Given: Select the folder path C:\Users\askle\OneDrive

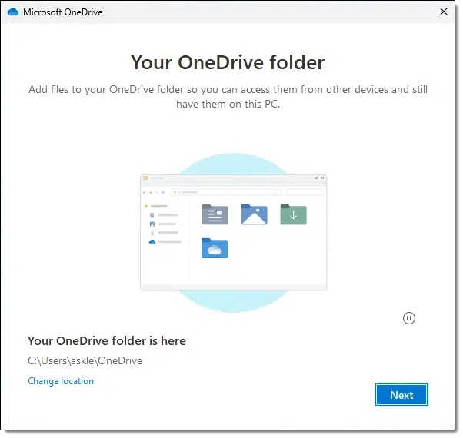Looking at the screenshot, I should pos(85,360).
